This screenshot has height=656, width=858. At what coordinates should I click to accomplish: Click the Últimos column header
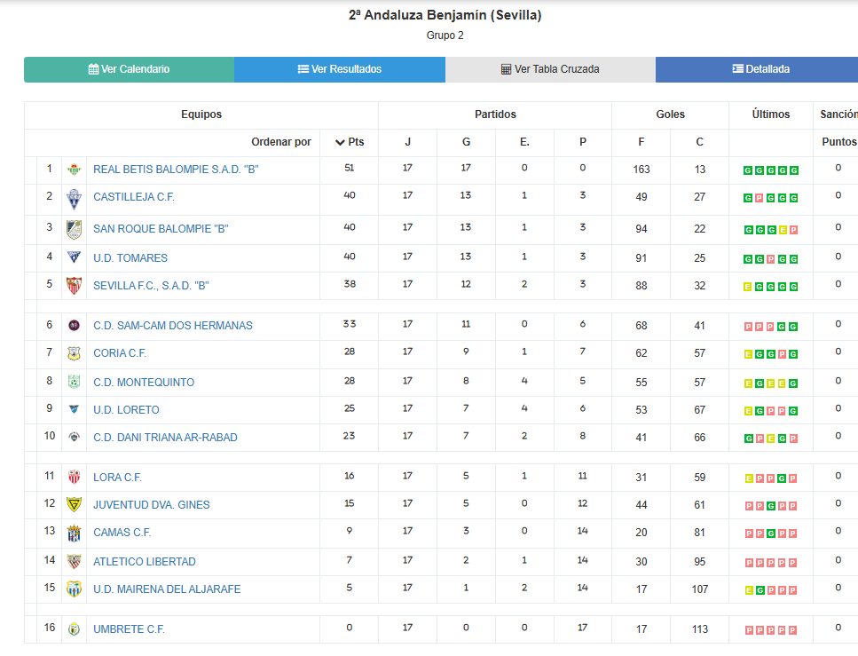click(771, 115)
